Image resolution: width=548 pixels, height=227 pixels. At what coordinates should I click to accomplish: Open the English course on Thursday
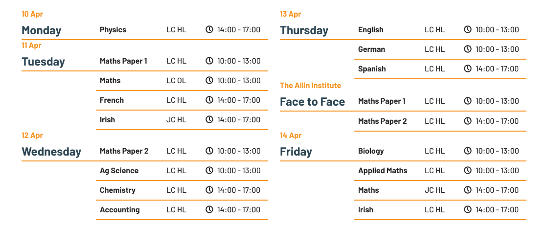(x=371, y=30)
